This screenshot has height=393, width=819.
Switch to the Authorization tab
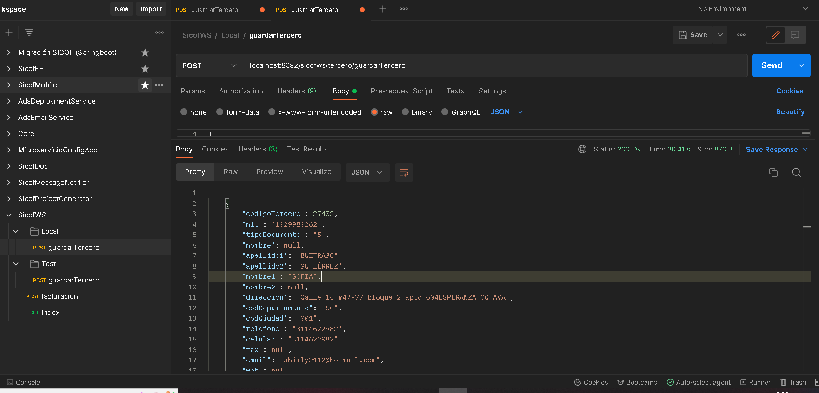pyautogui.click(x=241, y=91)
